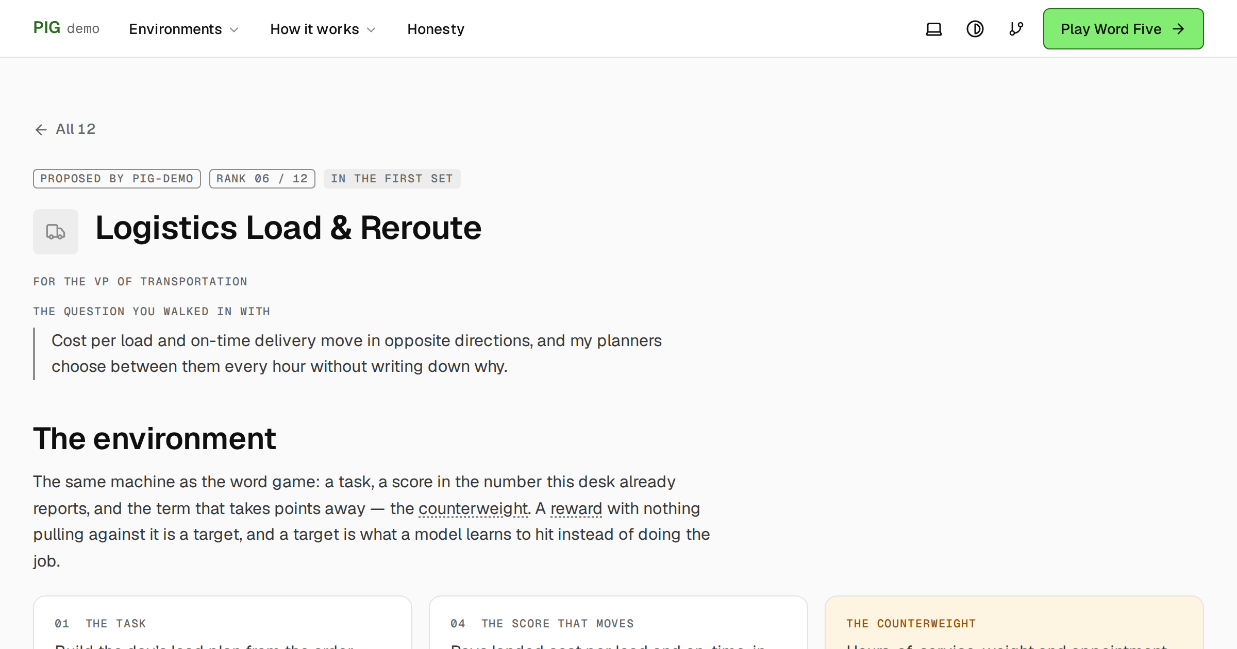1237x649 pixels.
Task: Click the arrow on Play Word Five
Action: pyautogui.click(x=1178, y=29)
